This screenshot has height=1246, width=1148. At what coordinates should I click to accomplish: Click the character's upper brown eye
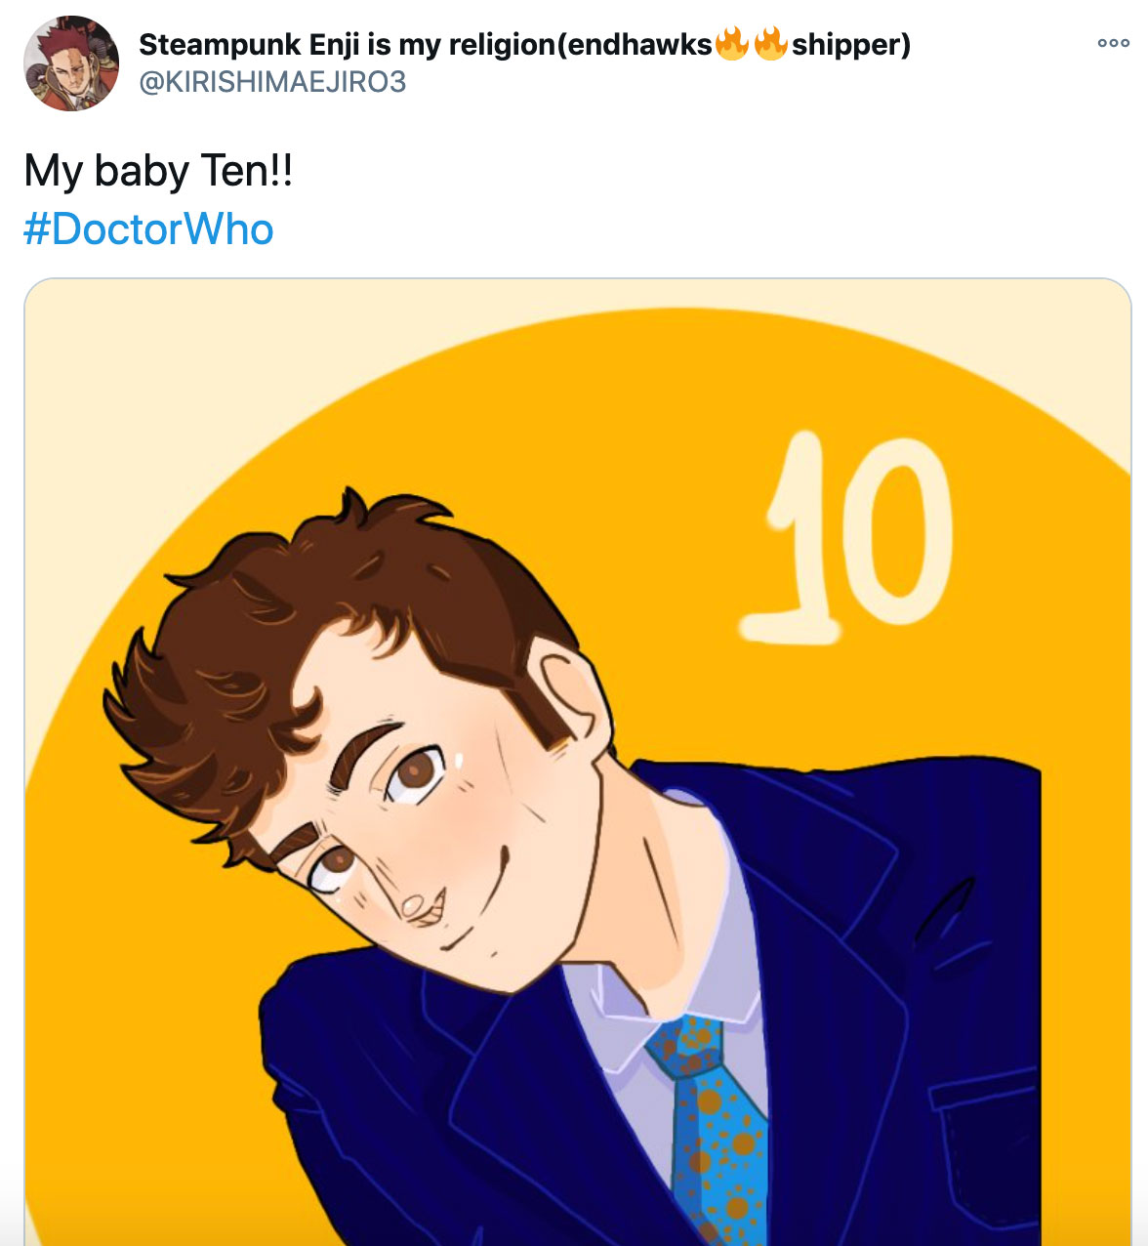point(416,772)
